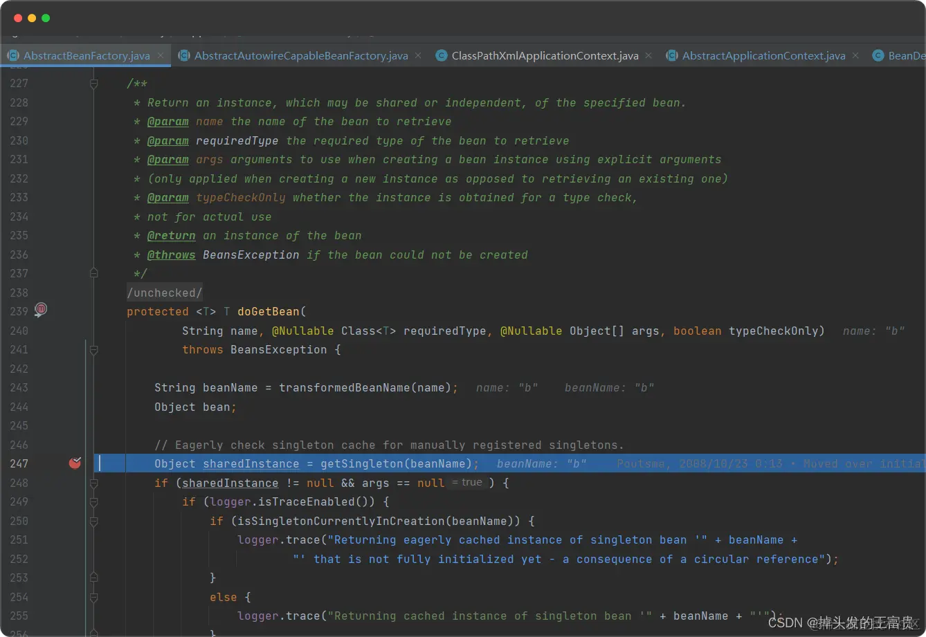Click the 'Object bean;' declaration on line 244

[x=196, y=407]
